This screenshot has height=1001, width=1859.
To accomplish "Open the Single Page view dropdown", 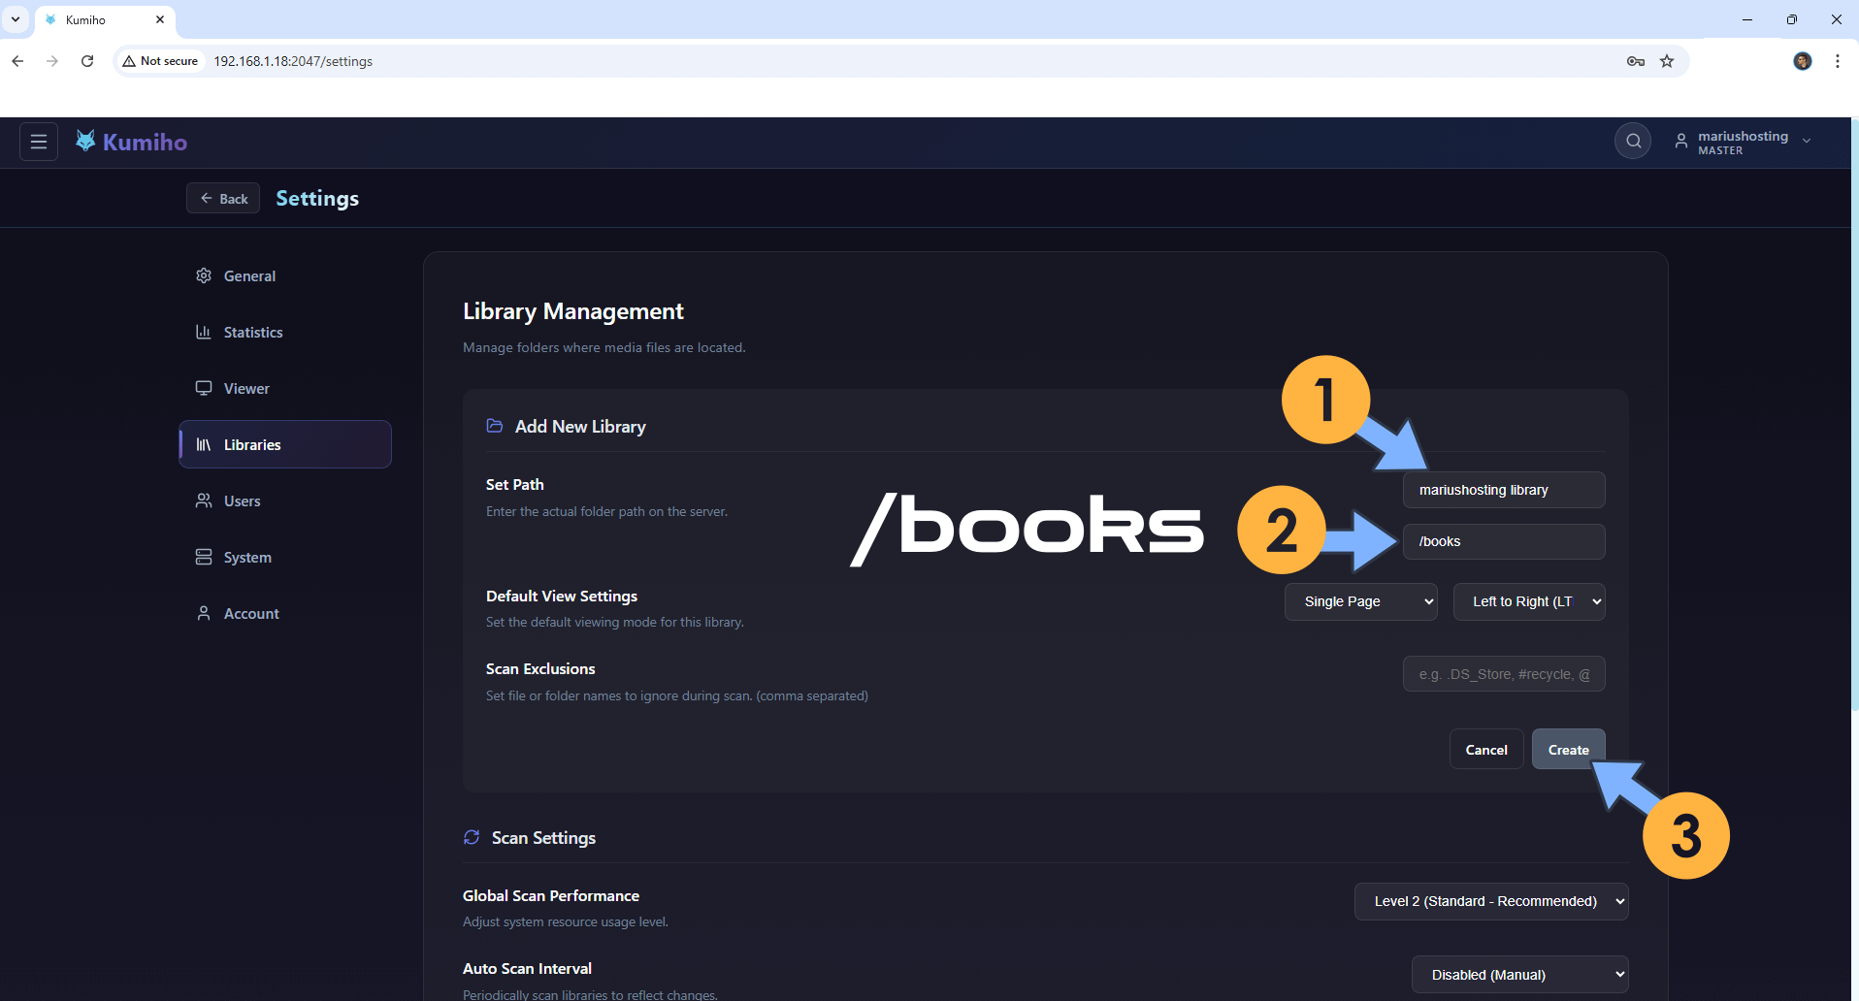I will [x=1360, y=601].
